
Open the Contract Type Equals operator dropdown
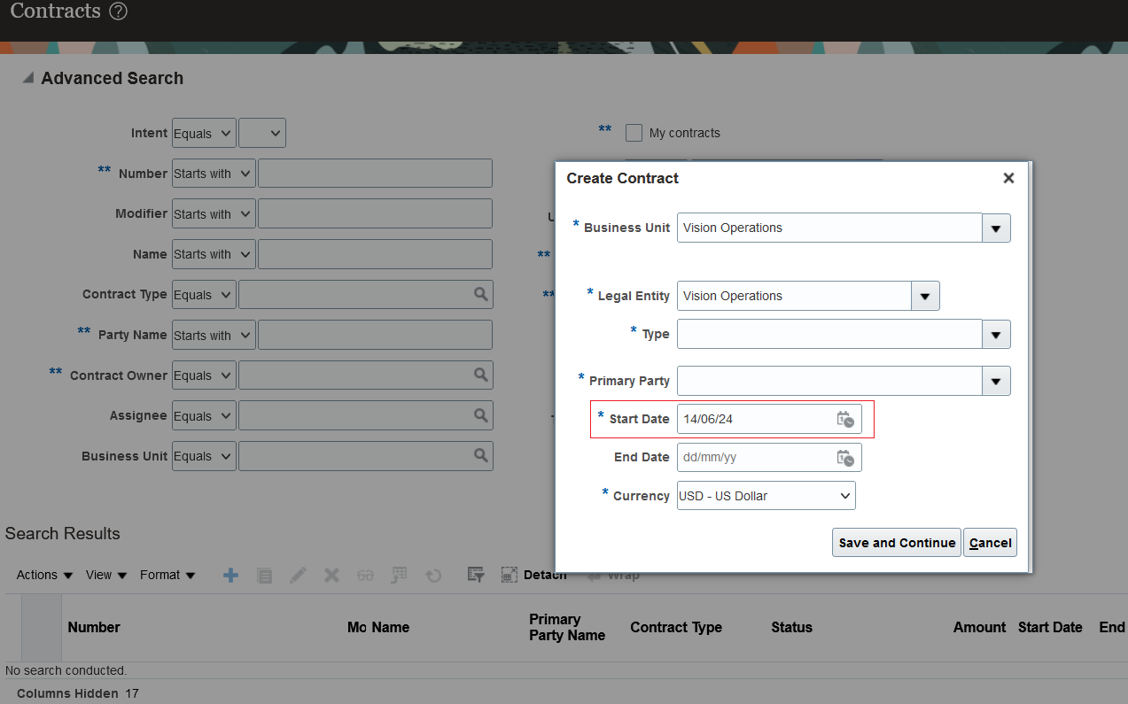coord(204,294)
